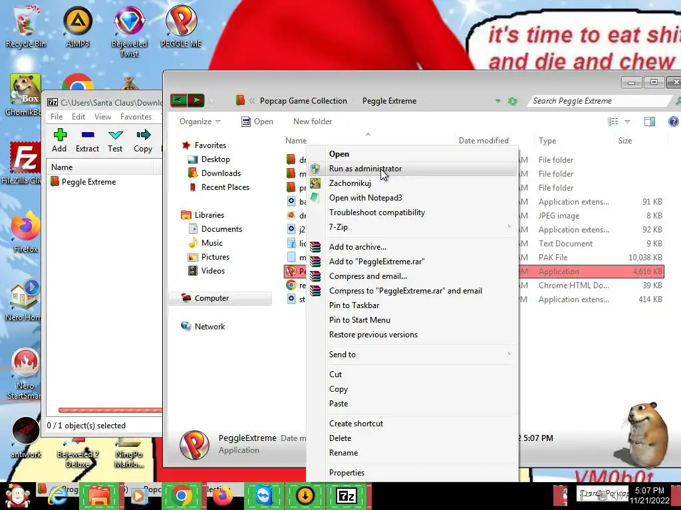The height and width of the screenshot is (510, 681).
Task: Open the NingPo MahJong desktop icon
Action: (x=129, y=454)
